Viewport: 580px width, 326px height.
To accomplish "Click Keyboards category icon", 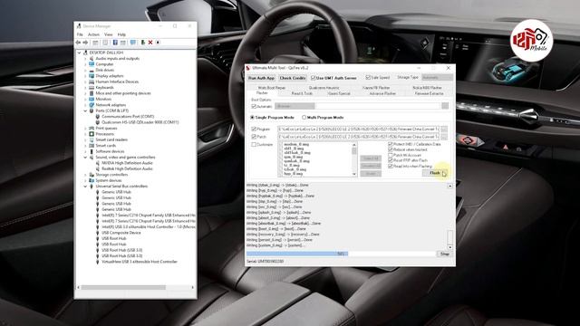I will click(x=92, y=87).
